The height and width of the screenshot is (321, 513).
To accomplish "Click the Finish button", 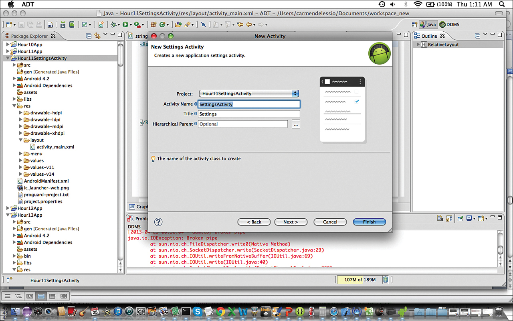I will pyautogui.click(x=369, y=222).
